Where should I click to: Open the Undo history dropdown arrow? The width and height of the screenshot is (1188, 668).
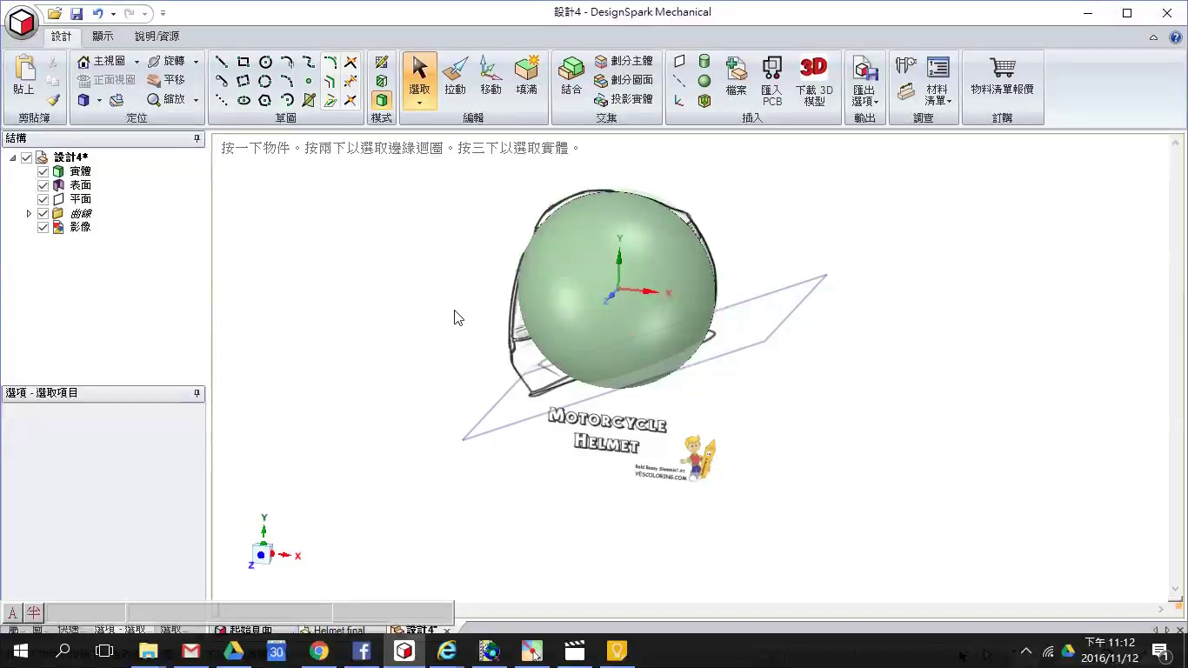tap(113, 14)
